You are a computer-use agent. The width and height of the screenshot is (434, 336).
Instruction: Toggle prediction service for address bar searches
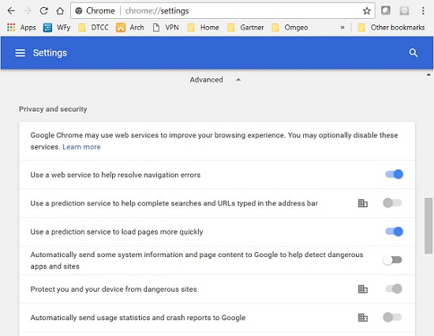(x=392, y=203)
